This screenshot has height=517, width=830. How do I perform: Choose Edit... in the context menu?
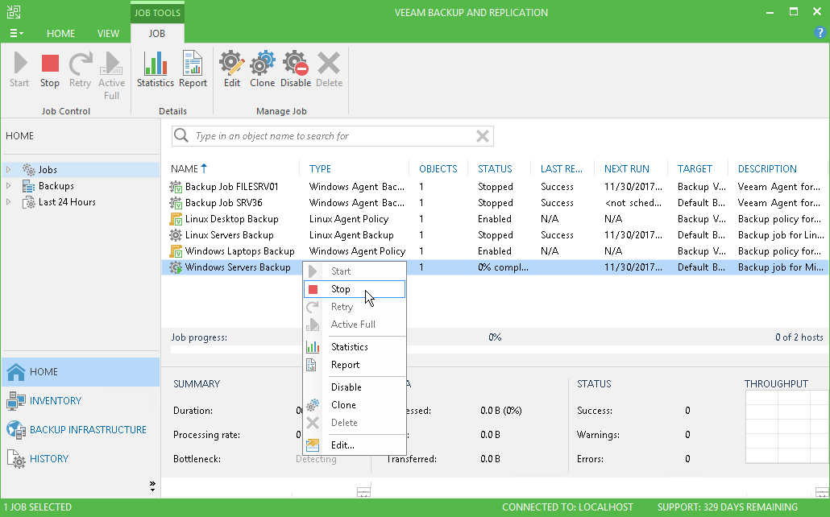355,445
